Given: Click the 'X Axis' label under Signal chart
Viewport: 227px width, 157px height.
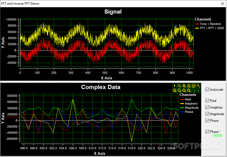Looking at the screenshot, I should tap(107, 78).
